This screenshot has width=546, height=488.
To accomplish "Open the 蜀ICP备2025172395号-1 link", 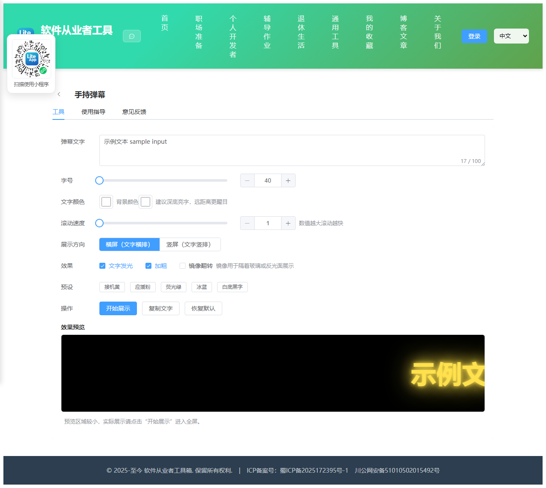I will click(x=314, y=471).
